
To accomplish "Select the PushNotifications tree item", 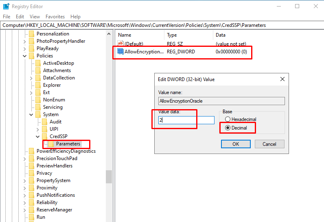I will click(56, 195).
